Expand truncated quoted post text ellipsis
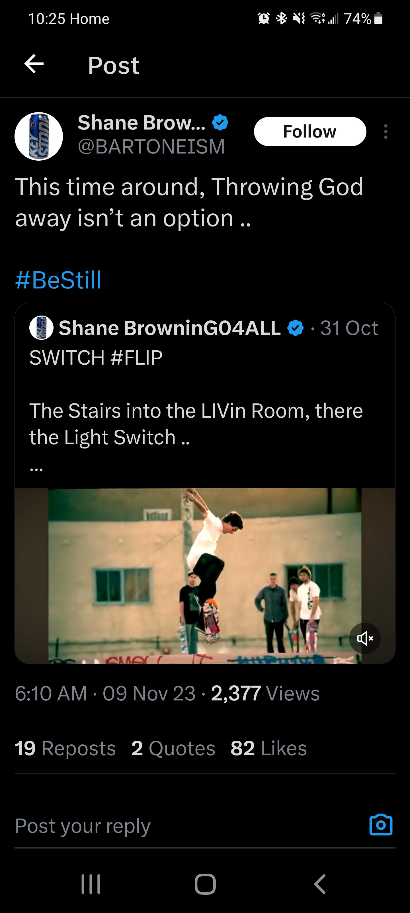This screenshot has width=410, height=913. pyautogui.click(x=36, y=469)
